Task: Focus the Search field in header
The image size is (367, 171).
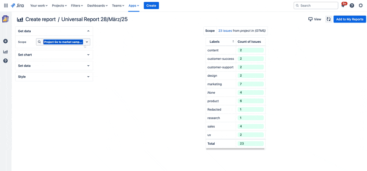Action: (x=316, y=6)
